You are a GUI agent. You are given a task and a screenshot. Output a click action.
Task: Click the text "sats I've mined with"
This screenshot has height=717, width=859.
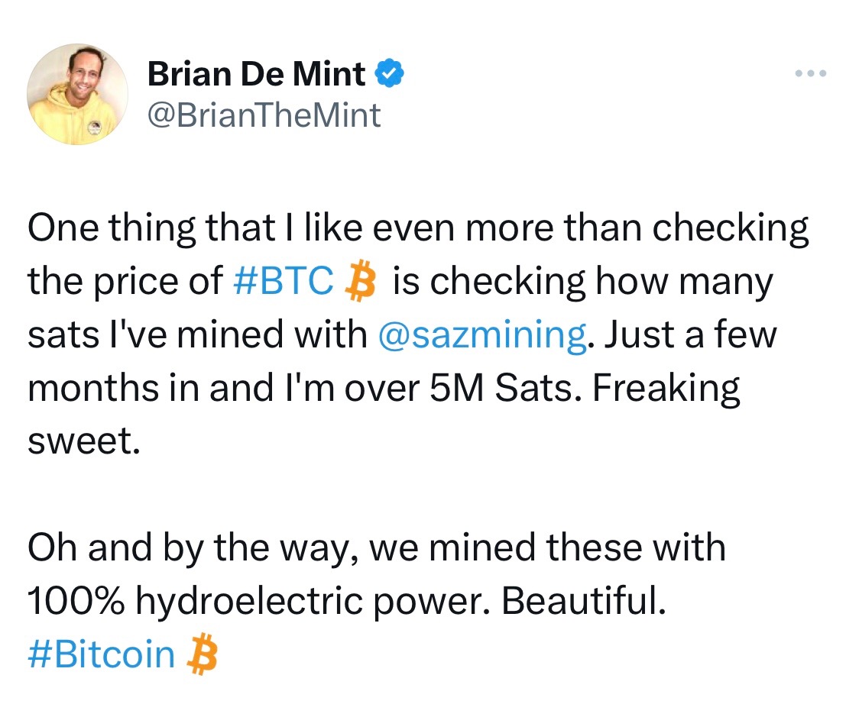(x=197, y=336)
